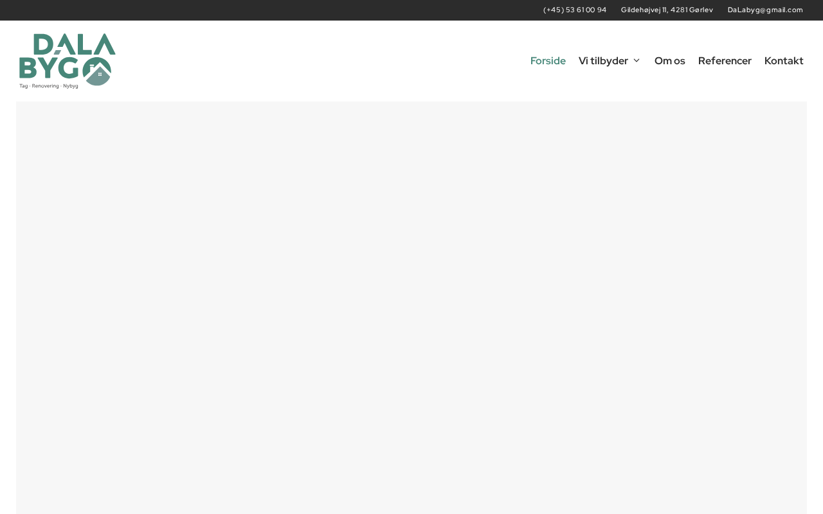Call the phone number (+45) 53 61 00 94
823x514 pixels.
tap(575, 10)
